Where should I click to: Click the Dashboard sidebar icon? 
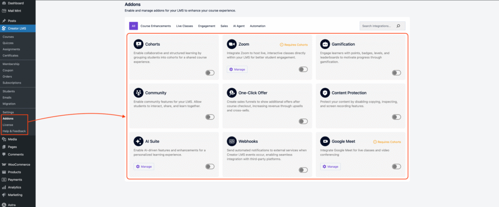(x=4, y=3)
